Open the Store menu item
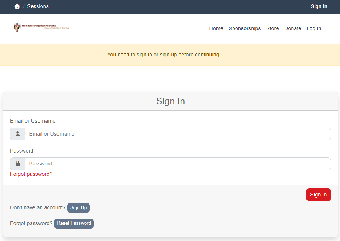 [272, 28]
